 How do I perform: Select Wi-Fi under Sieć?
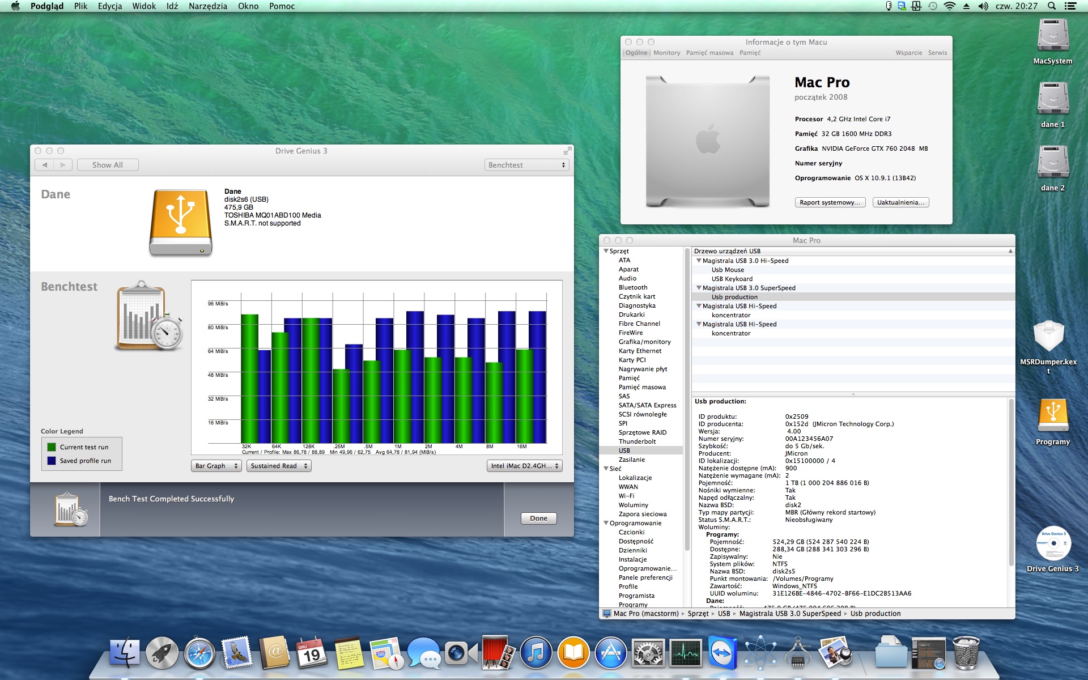coord(626,496)
